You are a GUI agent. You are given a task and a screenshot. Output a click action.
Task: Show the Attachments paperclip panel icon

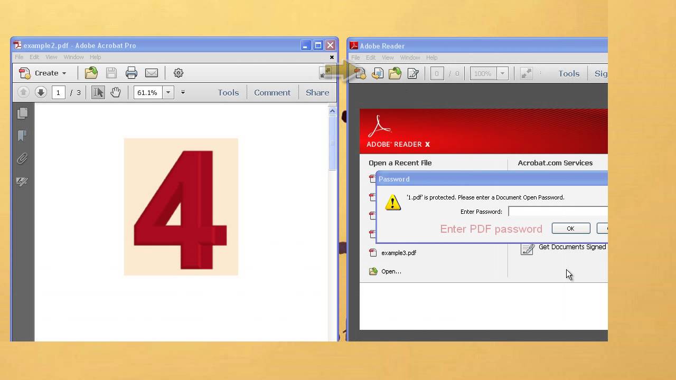coord(22,158)
